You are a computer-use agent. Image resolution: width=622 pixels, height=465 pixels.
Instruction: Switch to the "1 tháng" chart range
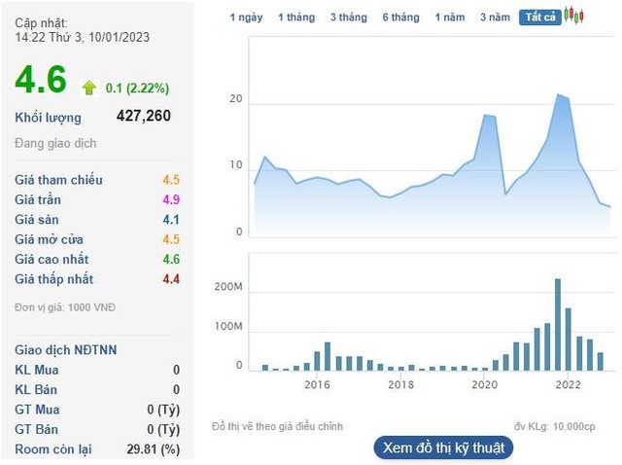(x=295, y=18)
